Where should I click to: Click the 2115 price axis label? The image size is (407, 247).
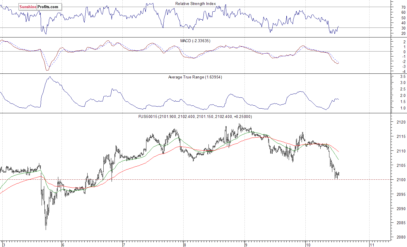[401, 136]
